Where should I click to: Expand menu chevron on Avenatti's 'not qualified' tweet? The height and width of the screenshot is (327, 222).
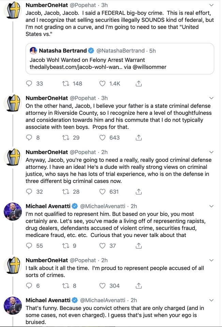(x=211, y=206)
